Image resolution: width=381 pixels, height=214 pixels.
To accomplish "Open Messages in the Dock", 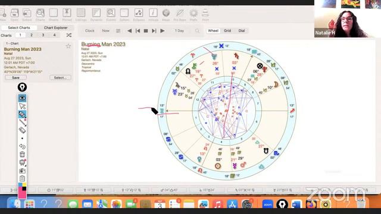I will pyautogui.click(x=73, y=204).
